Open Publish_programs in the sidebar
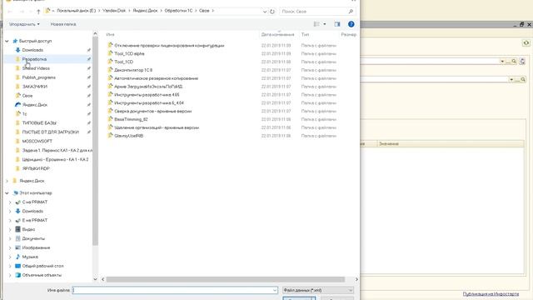 click(x=39, y=77)
